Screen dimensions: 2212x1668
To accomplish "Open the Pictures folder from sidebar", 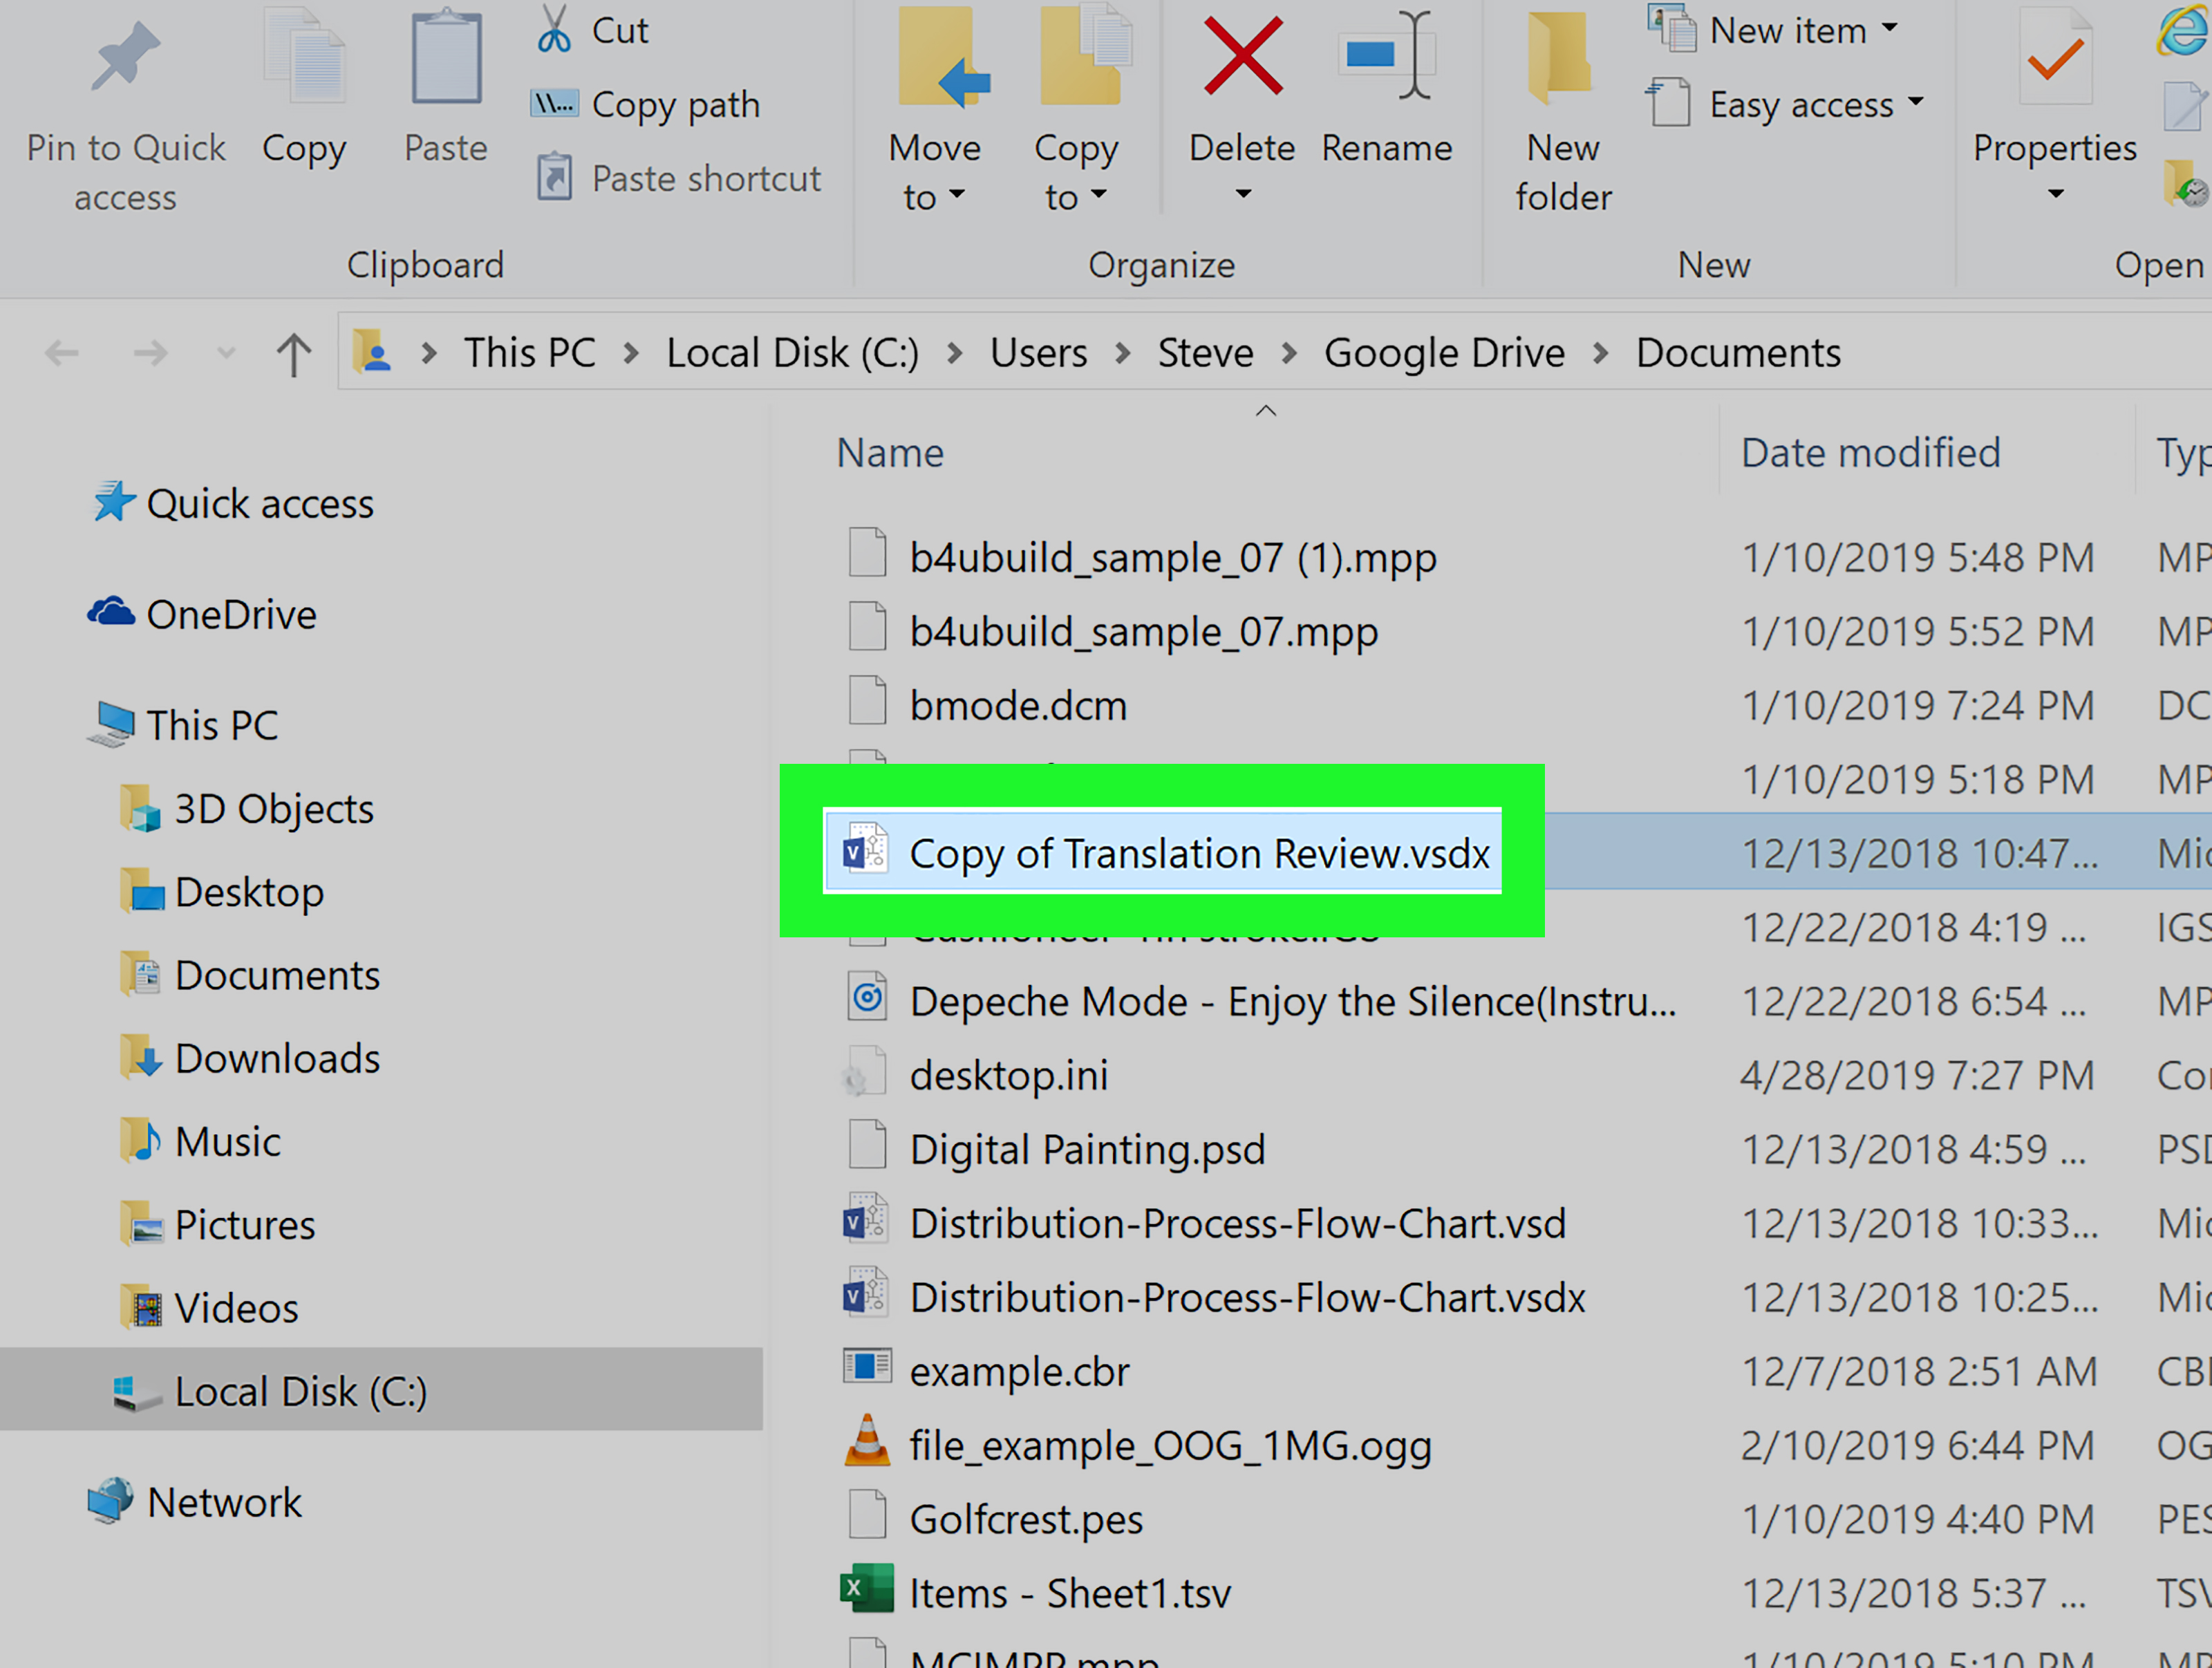I will pyautogui.click(x=245, y=1223).
